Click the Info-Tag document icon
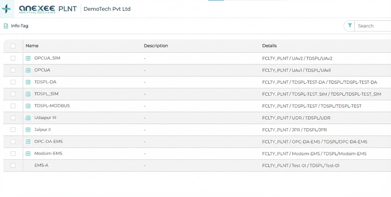 point(6,26)
